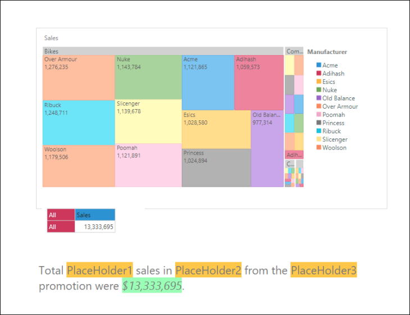410x315 pixels.
Task: Click the Poomah tile showing 1,121,891
Action: click(148, 165)
